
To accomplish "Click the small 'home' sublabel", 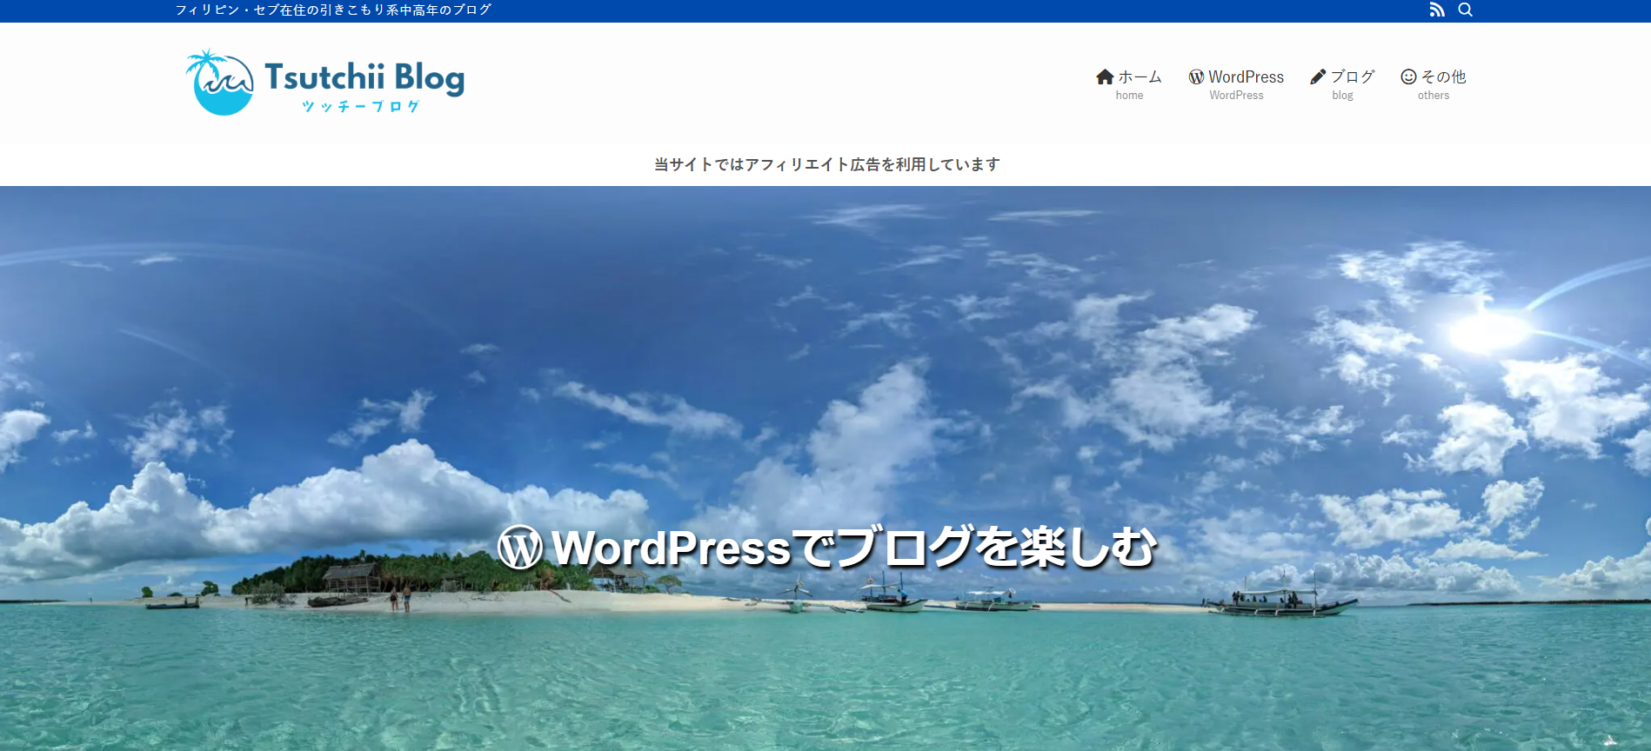I will tap(1129, 96).
